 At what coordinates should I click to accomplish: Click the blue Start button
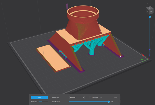39,98
